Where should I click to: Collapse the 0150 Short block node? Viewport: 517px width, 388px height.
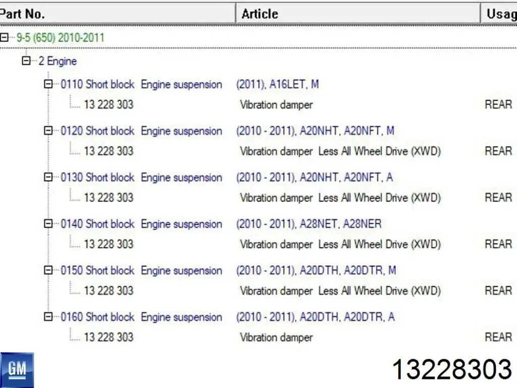pyautogui.click(x=48, y=270)
